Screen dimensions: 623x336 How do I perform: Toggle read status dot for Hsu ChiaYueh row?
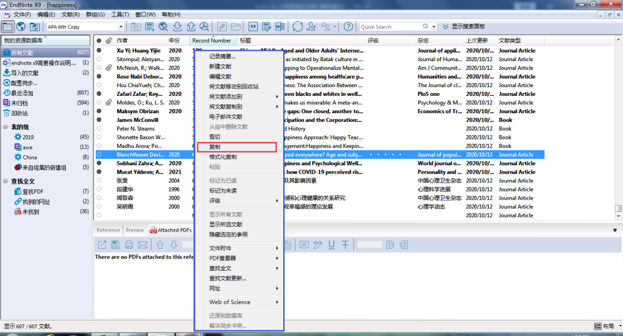pyautogui.click(x=99, y=85)
